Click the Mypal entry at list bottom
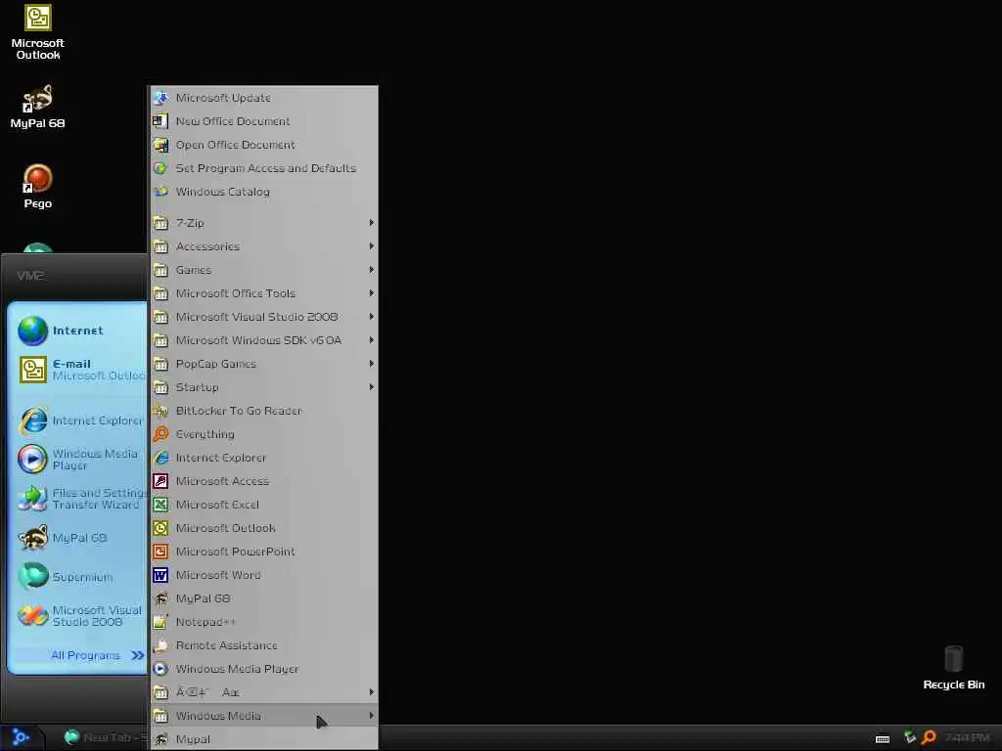1002x751 pixels. coord(264,739)
